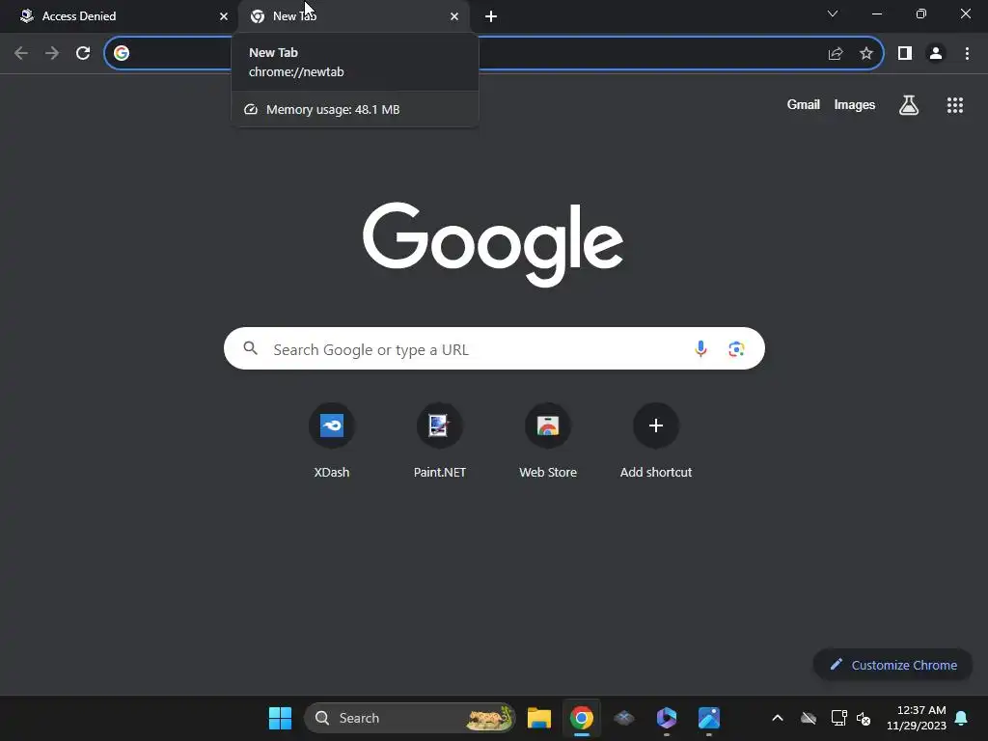This screenshot has height=741, width=988.
Task: Open Search Labs flask icon
Action: [909, 104]
